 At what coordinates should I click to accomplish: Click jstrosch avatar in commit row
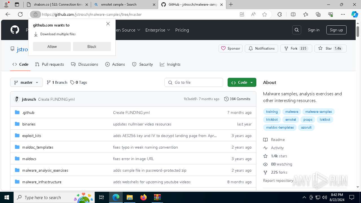[x=17, y=99]
